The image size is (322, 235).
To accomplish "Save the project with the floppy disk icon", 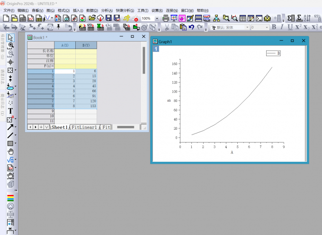I will tap(108, 18).
